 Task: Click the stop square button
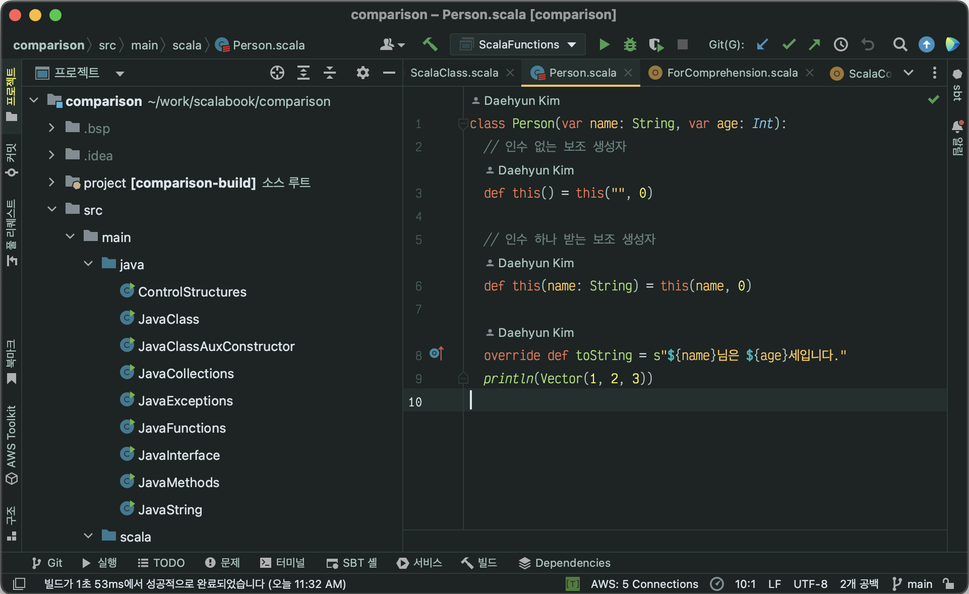[683, 45]
